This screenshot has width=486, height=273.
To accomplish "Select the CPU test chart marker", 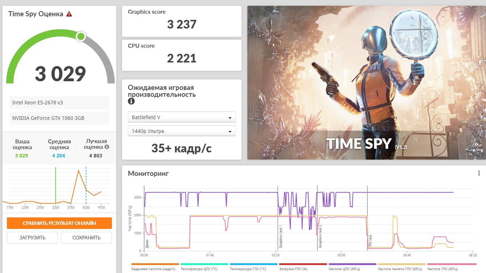I will click(370, 242).
